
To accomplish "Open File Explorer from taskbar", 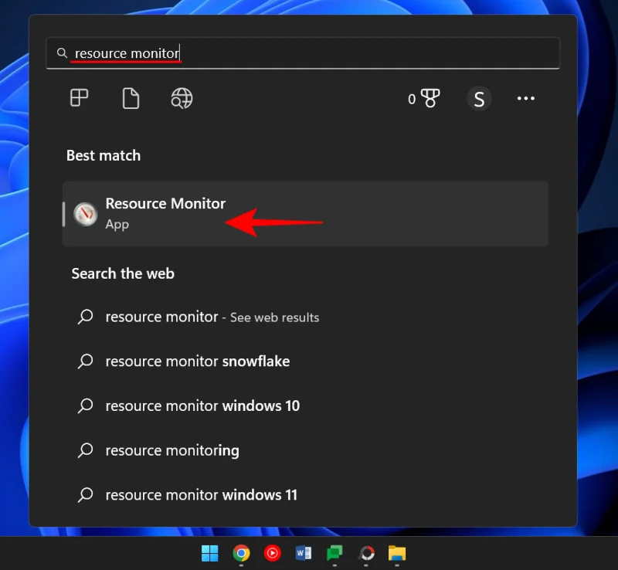I will pos(397,554).
